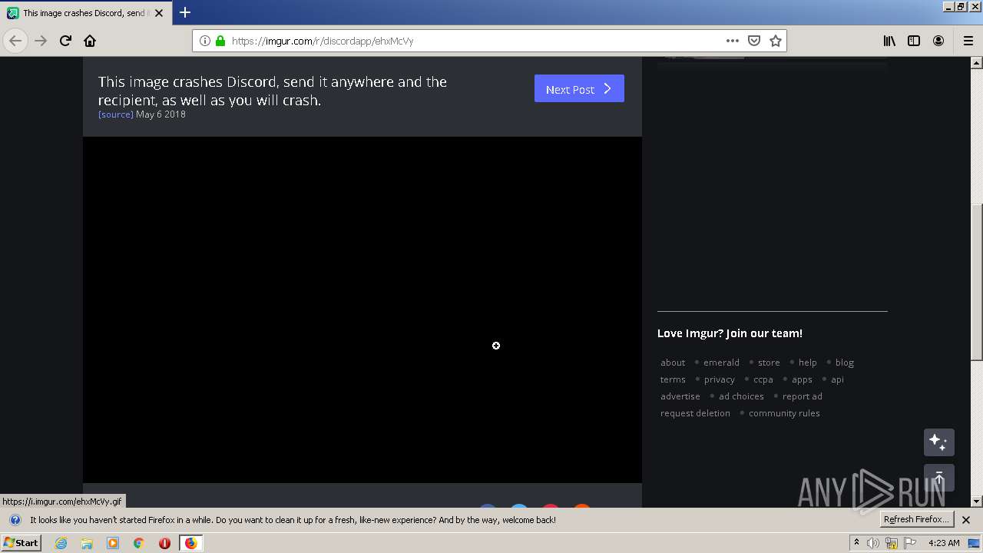The width and height of the screenshot is (983, 553).
Task: Click the black crashing GIF image
Action: tap(362, 310)
